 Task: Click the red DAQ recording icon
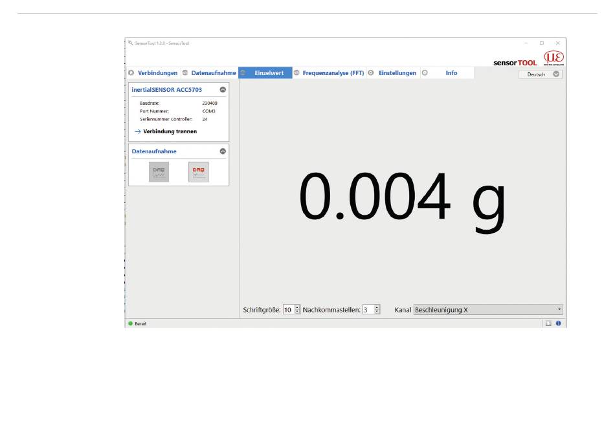tap(199, 171)
